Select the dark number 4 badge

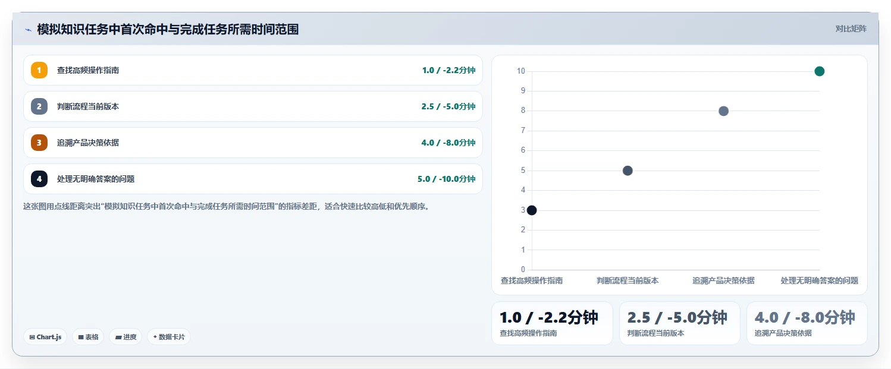coord(39,179)
